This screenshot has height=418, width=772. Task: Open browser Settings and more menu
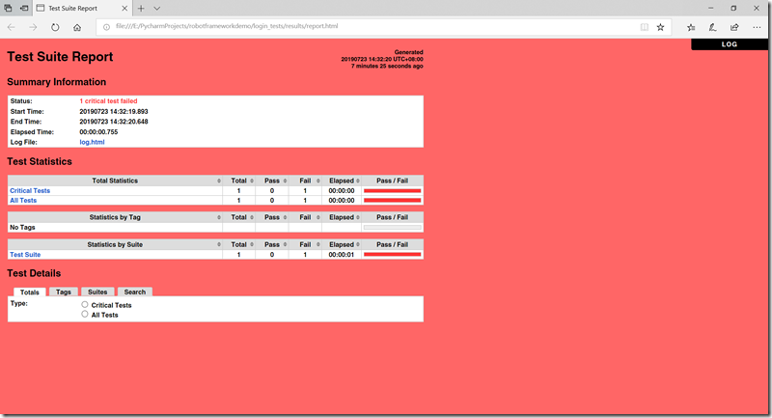point(757,28)
